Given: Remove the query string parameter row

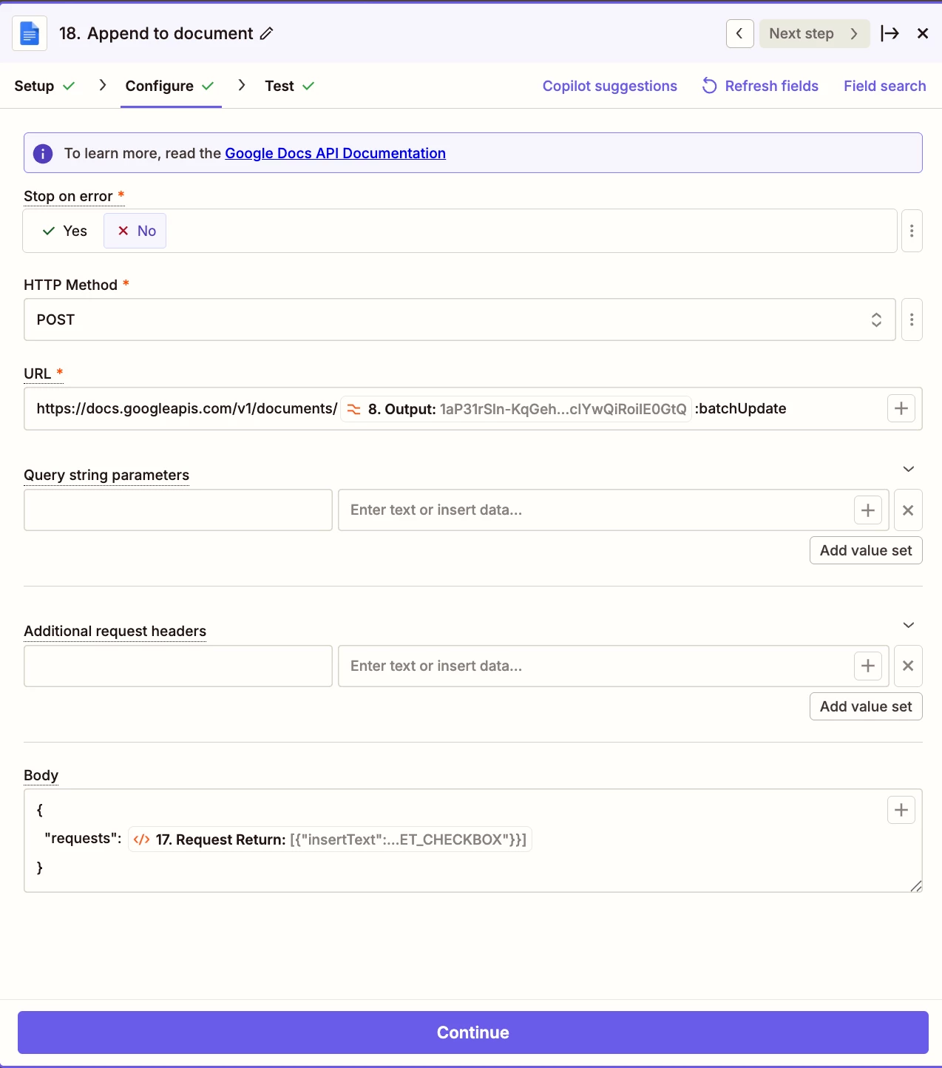Looking at the screenshot, I should coord(908,510).
